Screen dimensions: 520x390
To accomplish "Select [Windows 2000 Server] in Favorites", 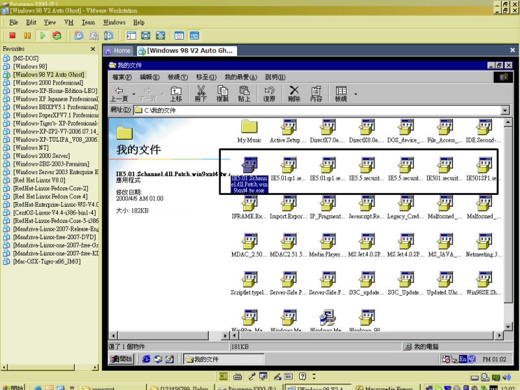I will [42, 156].
